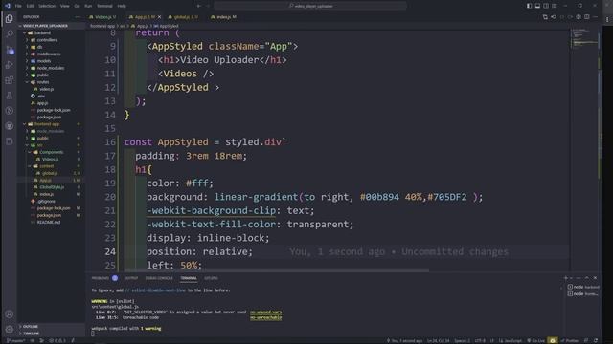Click the #00b894 color value swatch
613x344 pixels.
tap(379, 197)
